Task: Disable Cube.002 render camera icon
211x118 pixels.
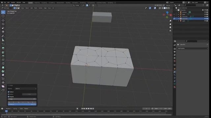Action: (207, 19)
